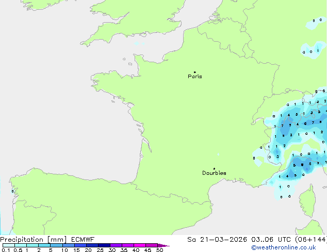Pick the 35–40 mm legend color box
Viewport: 327px width, 252px height.
click(x=128, y=245)
